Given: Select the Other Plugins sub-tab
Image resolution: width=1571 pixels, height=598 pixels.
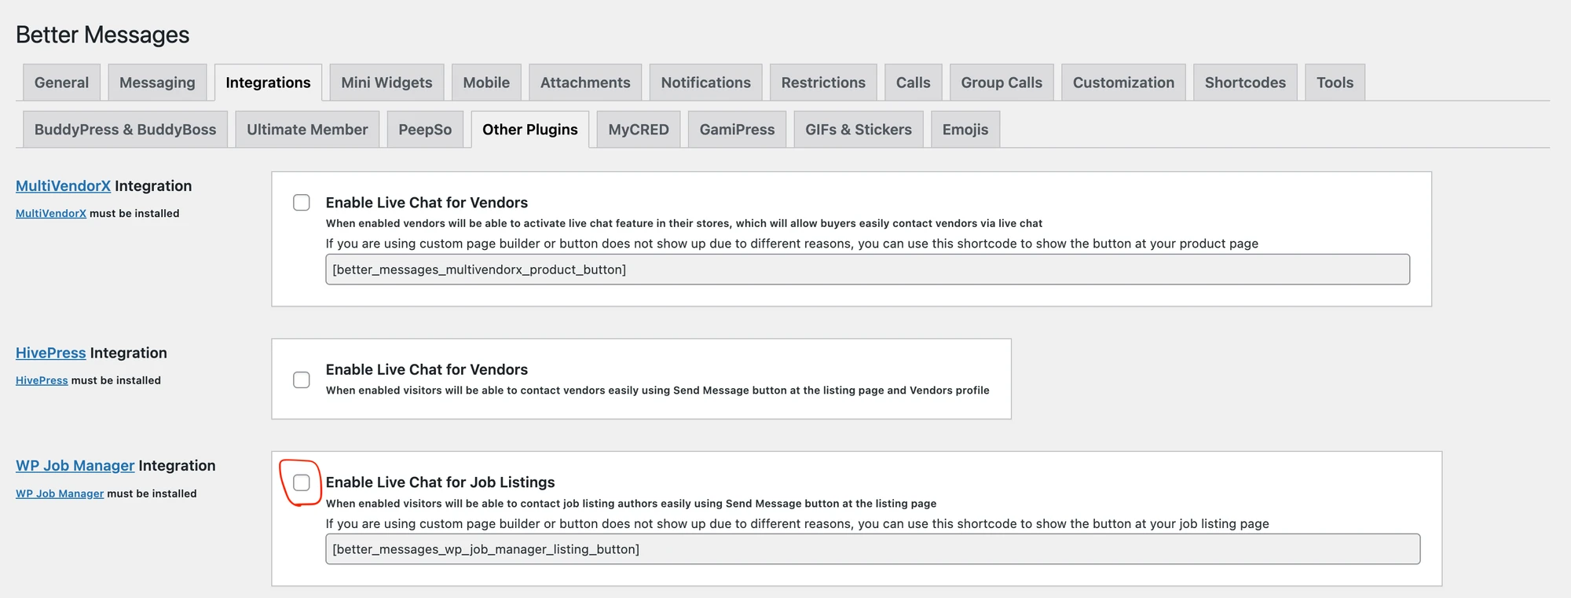Looking at the screenshot, I should click(530, 130).
